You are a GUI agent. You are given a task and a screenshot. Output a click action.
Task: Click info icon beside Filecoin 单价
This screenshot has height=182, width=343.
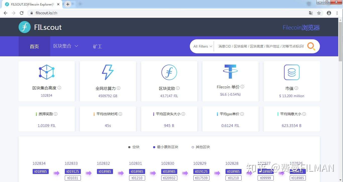(x=242, y=87)
